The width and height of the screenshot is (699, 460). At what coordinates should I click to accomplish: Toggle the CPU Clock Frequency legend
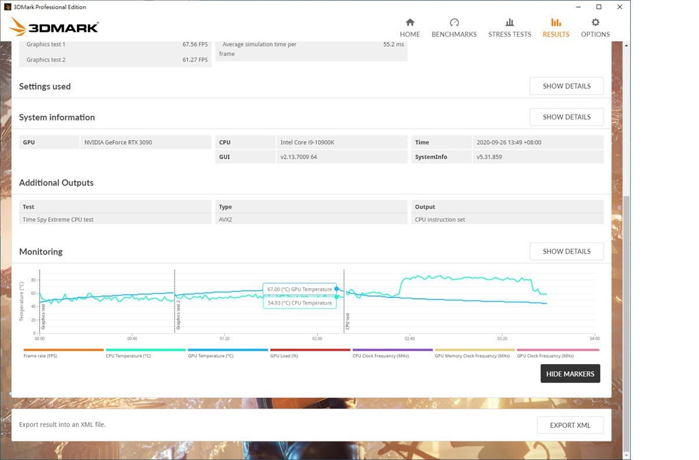[381, 356]
